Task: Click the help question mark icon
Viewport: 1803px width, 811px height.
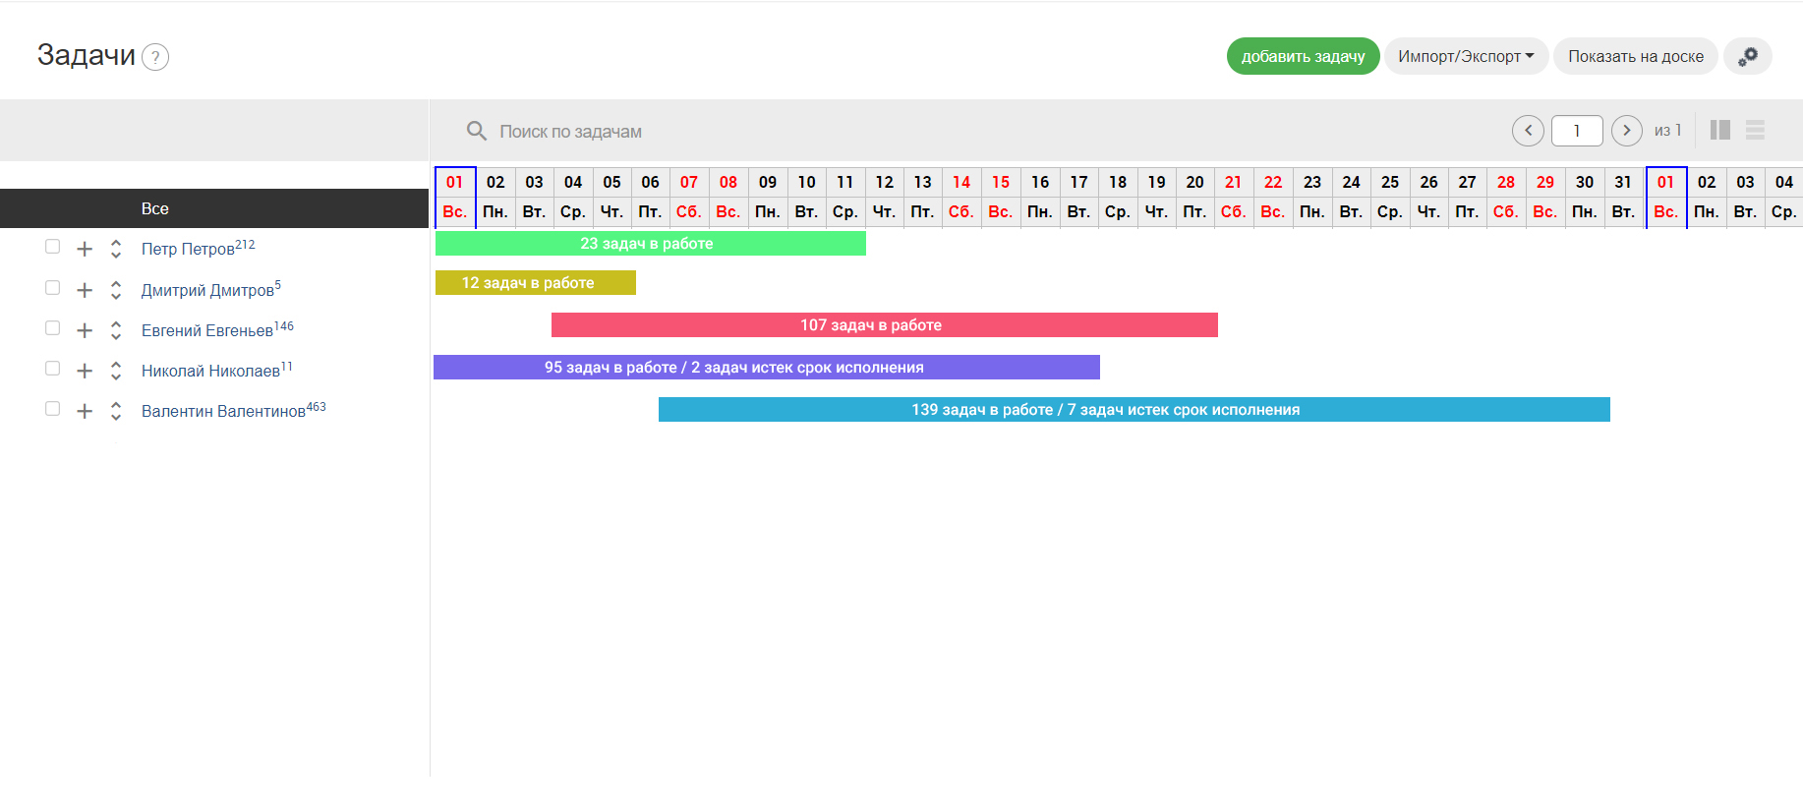Action: pyautogui.click(x=155, y=57)
